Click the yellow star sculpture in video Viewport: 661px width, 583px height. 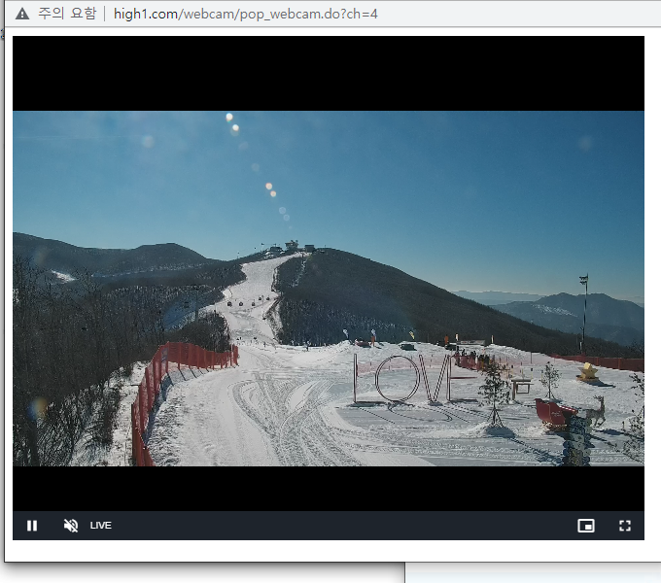tap(587, 371)
